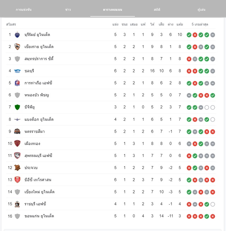Switch to the สถิติ tab
The height and width of the screenshot is (231, 226).
157,10
